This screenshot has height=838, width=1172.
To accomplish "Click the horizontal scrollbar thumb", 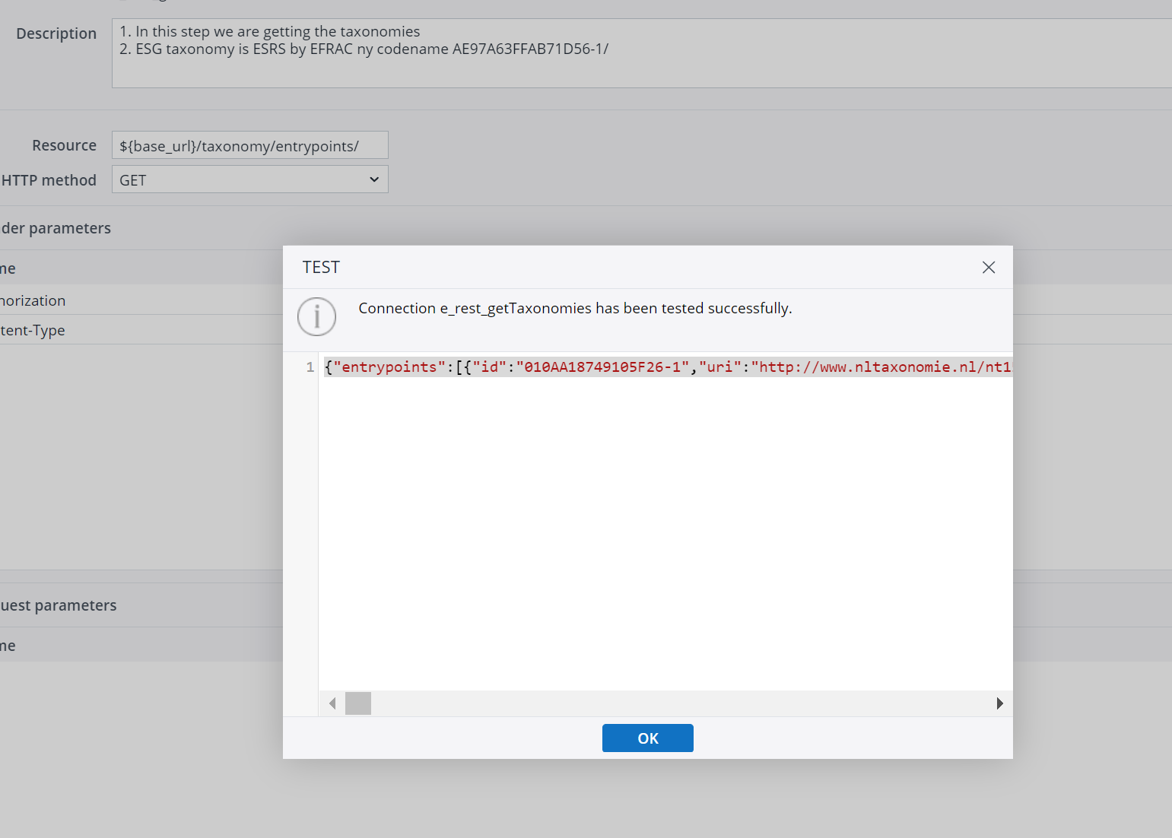I will pos(358,703).
